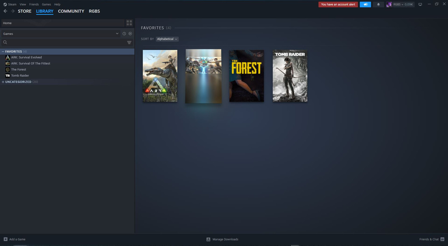Click the Steam logo icon in menu bar

(5, 5)
